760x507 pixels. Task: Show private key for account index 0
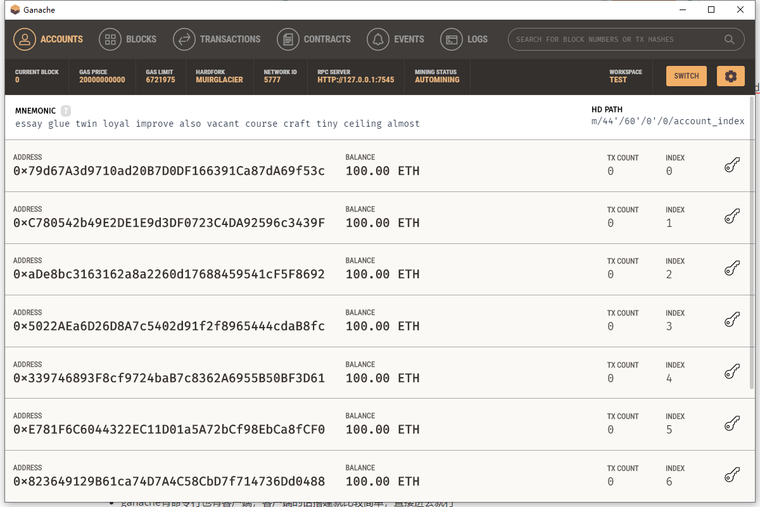(732, 165)
